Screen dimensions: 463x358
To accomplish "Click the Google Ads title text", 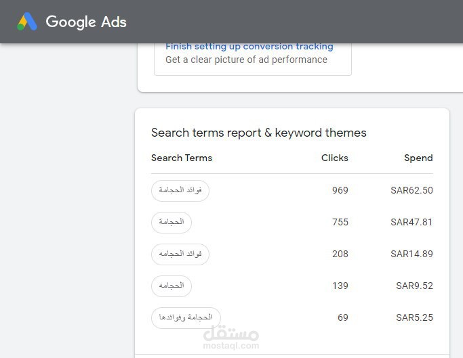I will point(86,22).
